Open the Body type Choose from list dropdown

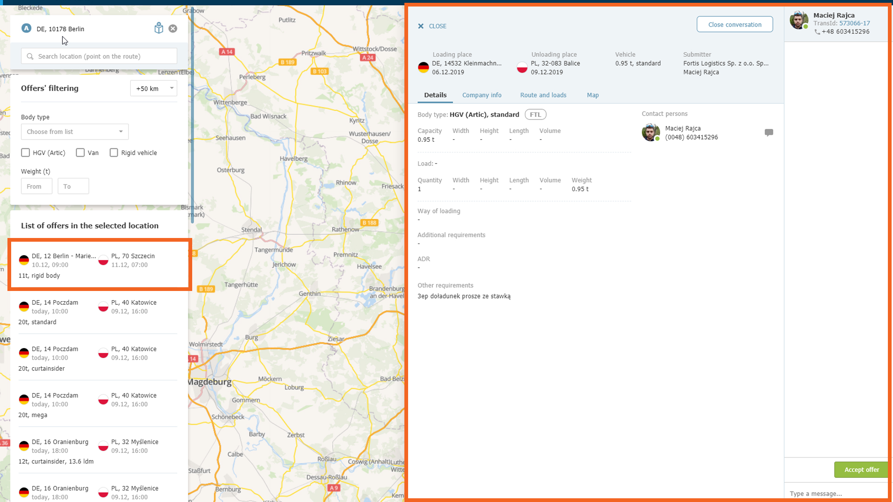click(74, 132)
